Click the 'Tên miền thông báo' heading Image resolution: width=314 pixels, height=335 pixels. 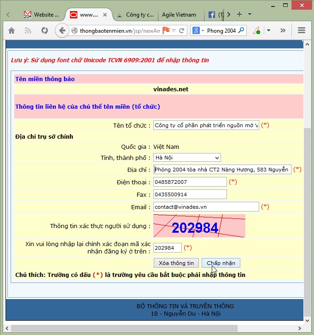pos(45,79)
